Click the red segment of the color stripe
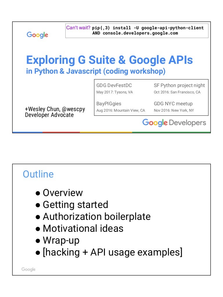The width and height of the screenshot is (223, 297). point(61,132)
